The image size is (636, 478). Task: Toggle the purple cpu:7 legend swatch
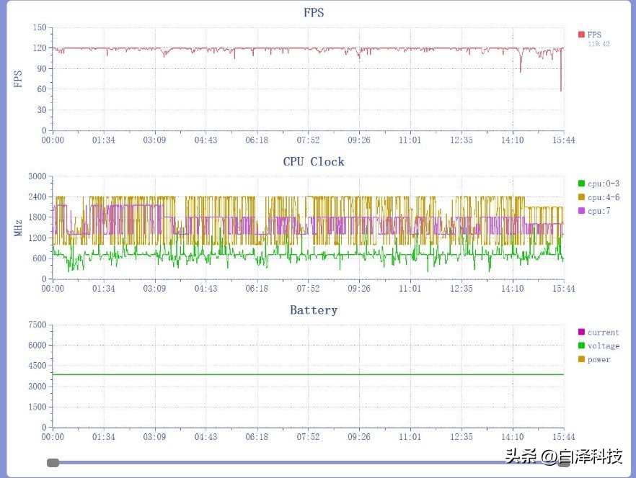click(x=581, y=211)
